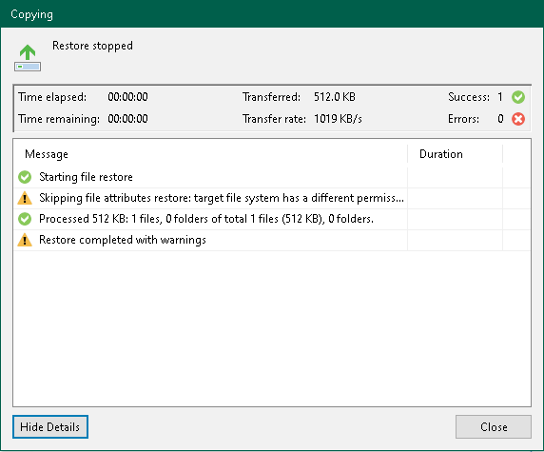
Task: Sort by the Message column header
Action: coord(210,154)
